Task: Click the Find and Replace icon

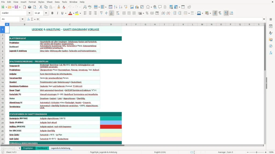Action: (x=85, y=7)
